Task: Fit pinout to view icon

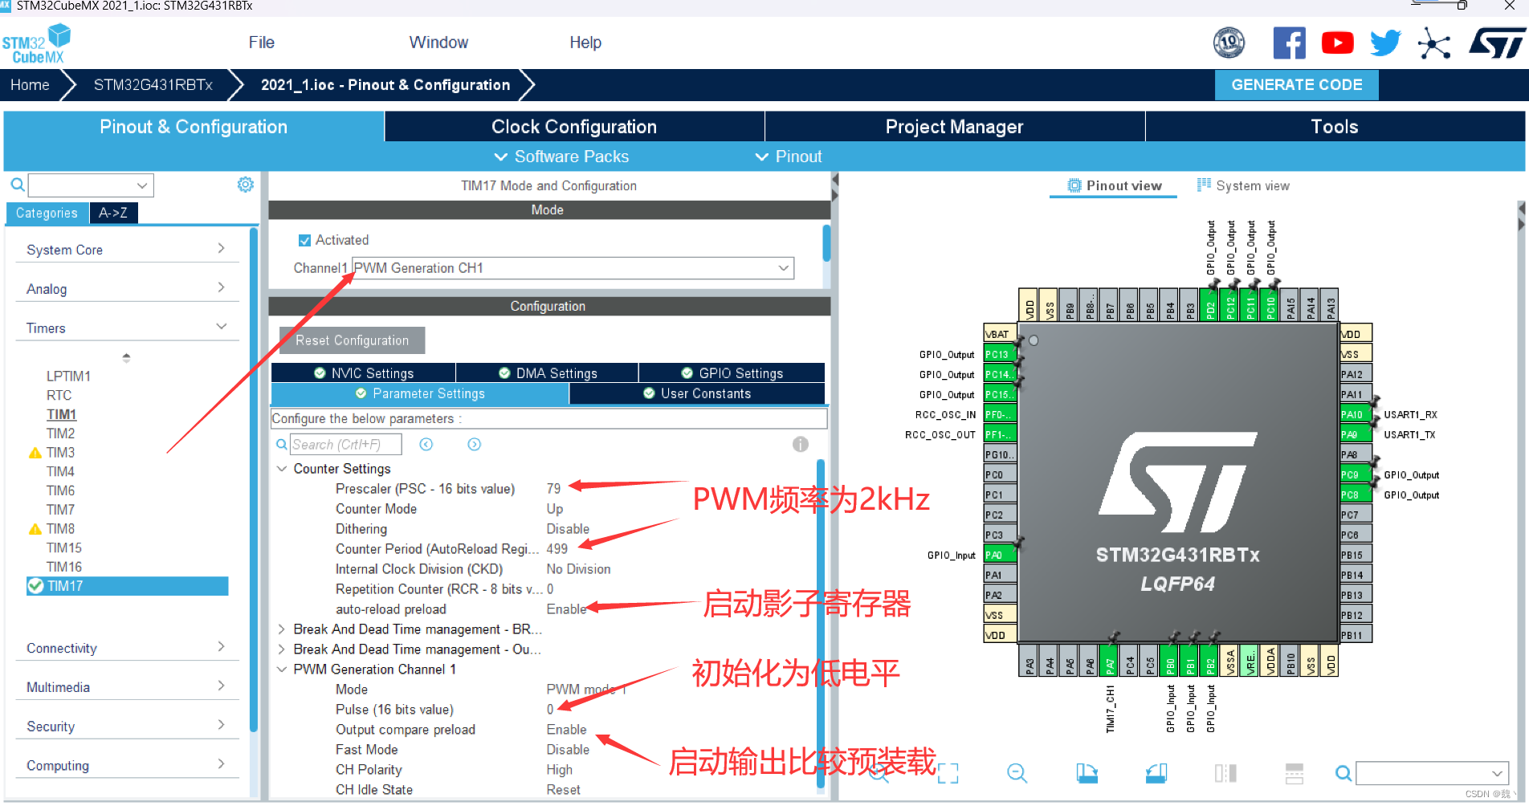Action: [x=948, y=773]
